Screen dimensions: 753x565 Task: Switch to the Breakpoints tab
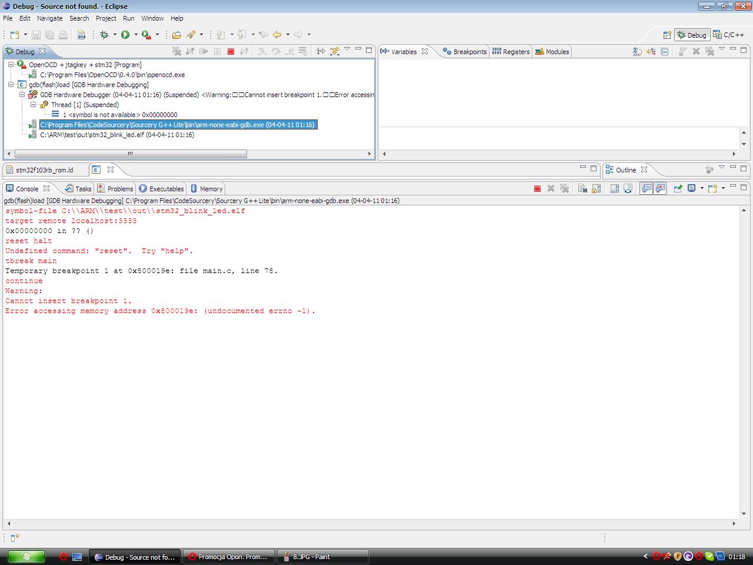465,52
